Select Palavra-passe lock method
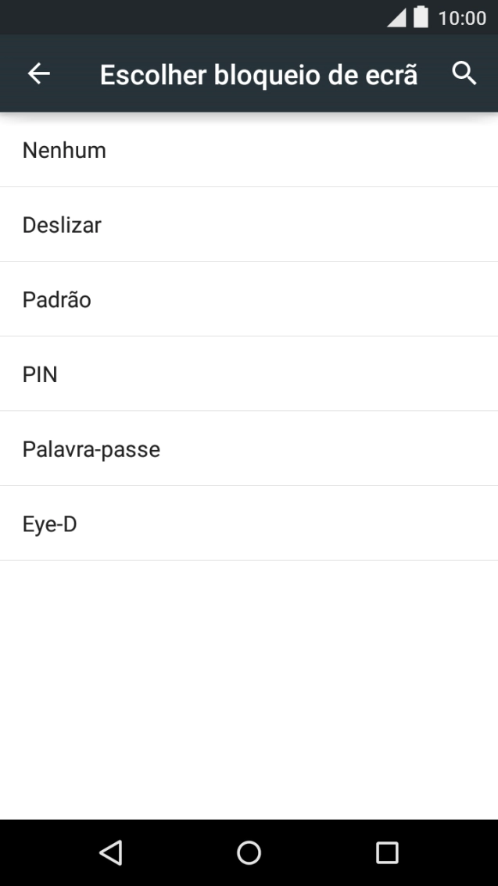The image size is (498, 886). pos(249,448)
